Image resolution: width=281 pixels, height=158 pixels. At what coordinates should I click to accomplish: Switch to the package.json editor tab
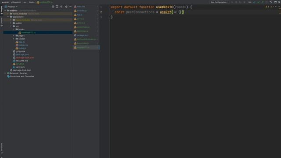86,35
